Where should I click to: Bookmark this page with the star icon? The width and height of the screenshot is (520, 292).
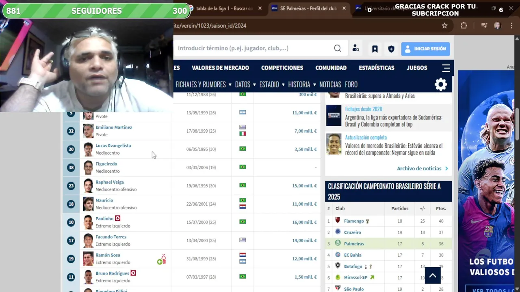(x=444, y=26)
